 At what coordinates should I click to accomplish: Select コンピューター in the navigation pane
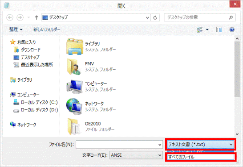coord(28,95)
